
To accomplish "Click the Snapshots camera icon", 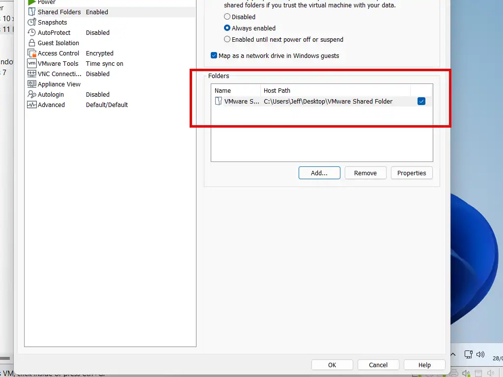I will (x=32, y=22).
